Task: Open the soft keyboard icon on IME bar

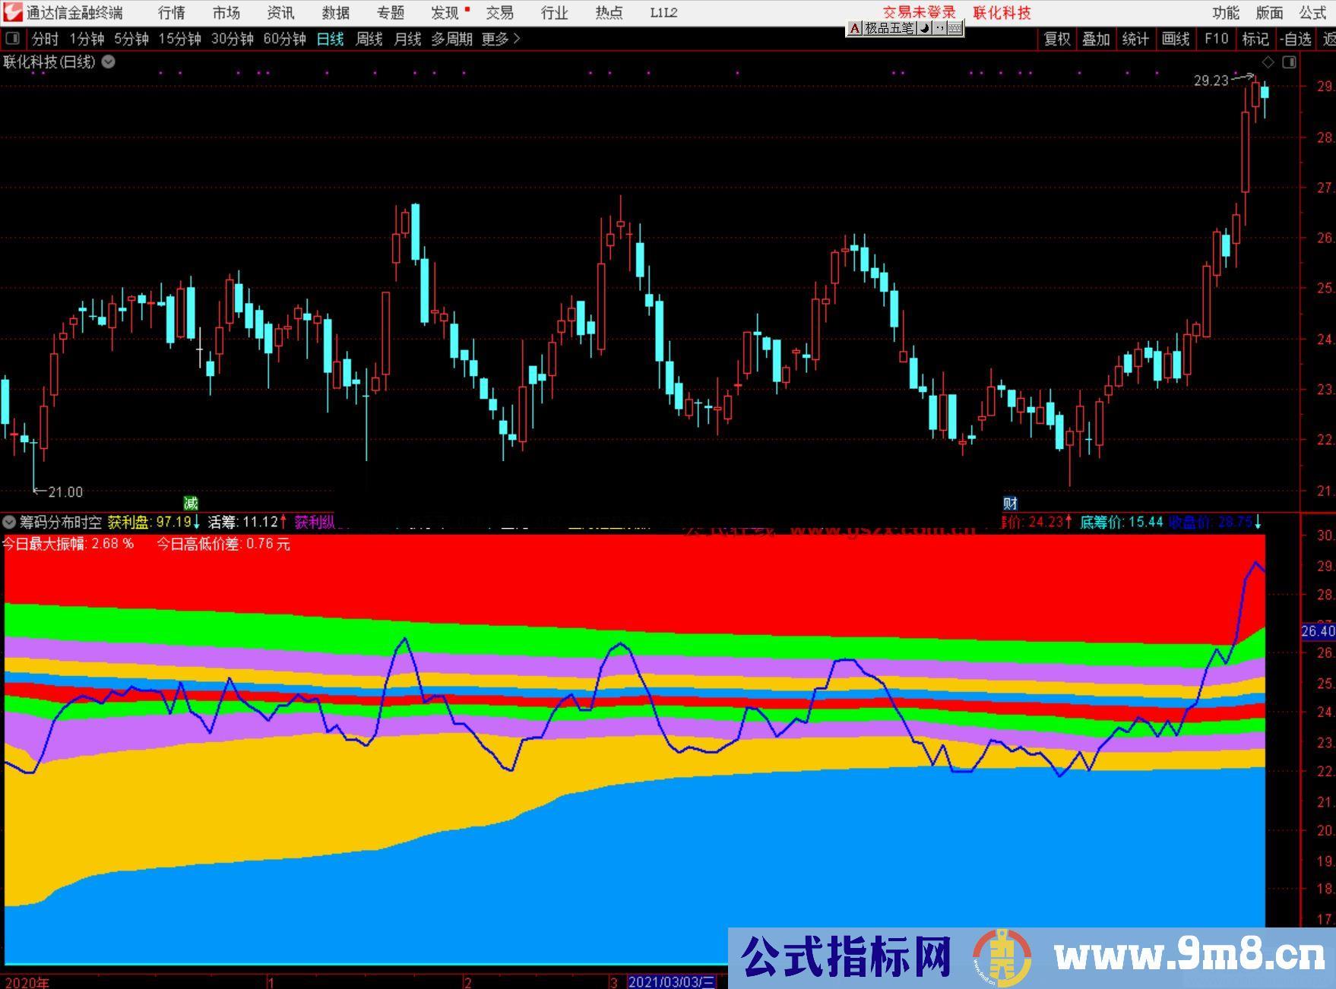Action: coord(955,29)
